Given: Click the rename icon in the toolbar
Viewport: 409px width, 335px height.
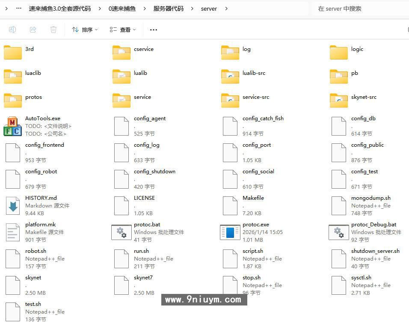Looking at the screenshot, I should coord(12,30).
